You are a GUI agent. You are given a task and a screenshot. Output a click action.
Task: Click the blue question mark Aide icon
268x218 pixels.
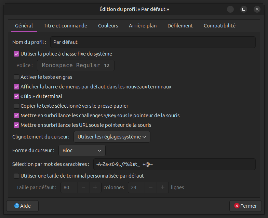(x=17, y=206)
